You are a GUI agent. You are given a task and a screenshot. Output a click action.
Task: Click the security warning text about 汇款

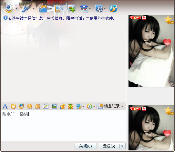coord(61,18)
